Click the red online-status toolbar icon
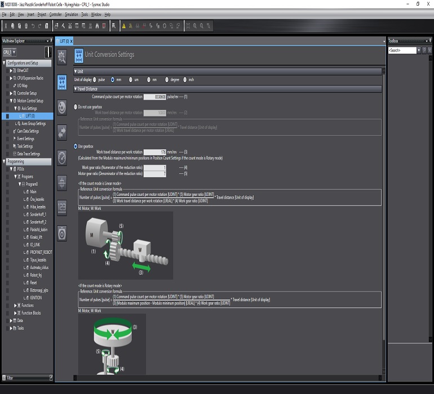 104,26
